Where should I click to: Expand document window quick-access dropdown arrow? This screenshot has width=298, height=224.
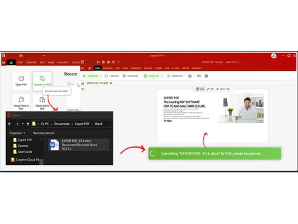tap(119, 62)
